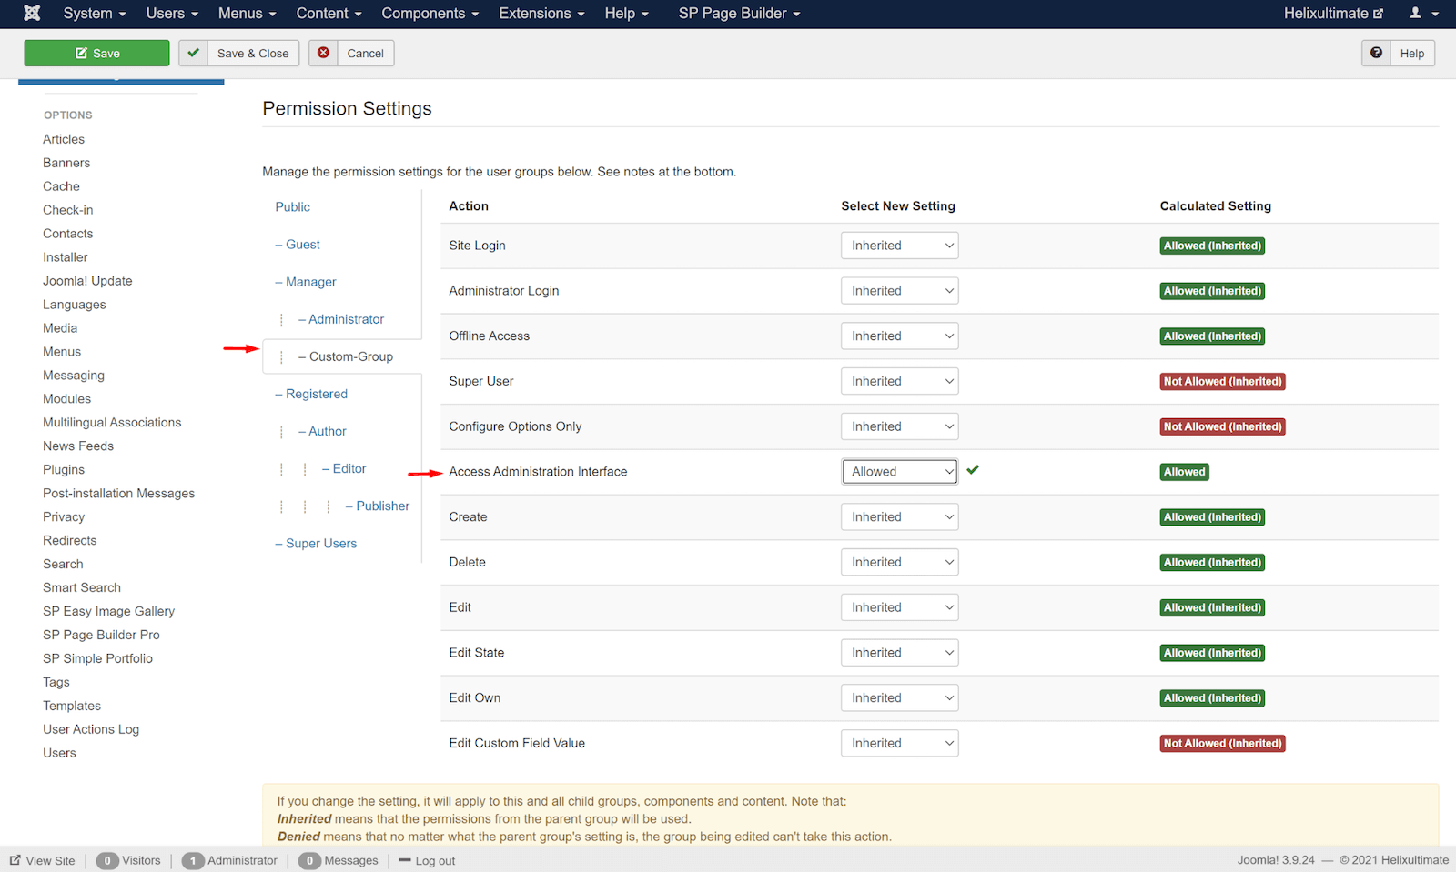This screenshot has width=1456, height=872.
Task: Open the SP Page Builder menu
Action: (739, 13)
